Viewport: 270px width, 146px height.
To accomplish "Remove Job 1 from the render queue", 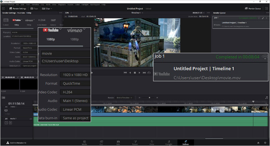I will [267, 18].
